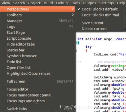The image size is (126, 112).
Task: Toggle Script console entry
Action: coord(37,38)
